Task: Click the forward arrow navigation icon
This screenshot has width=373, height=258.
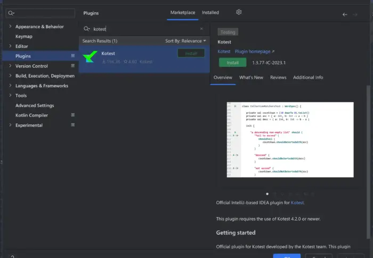Action: (x=355, y=14)
